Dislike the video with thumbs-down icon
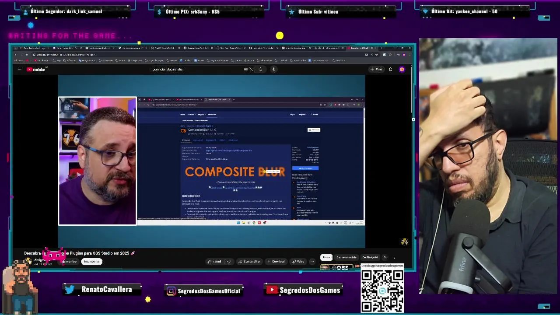 [x=228, y=262]
